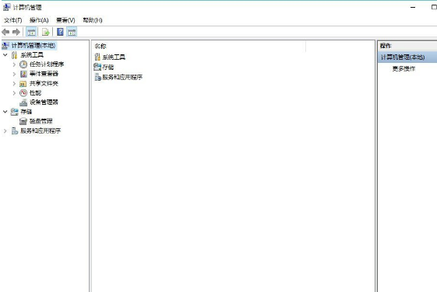Click the Forward arrow toolbar icon
This screenshot has width=437, height=292.
(x=16, y=32)
